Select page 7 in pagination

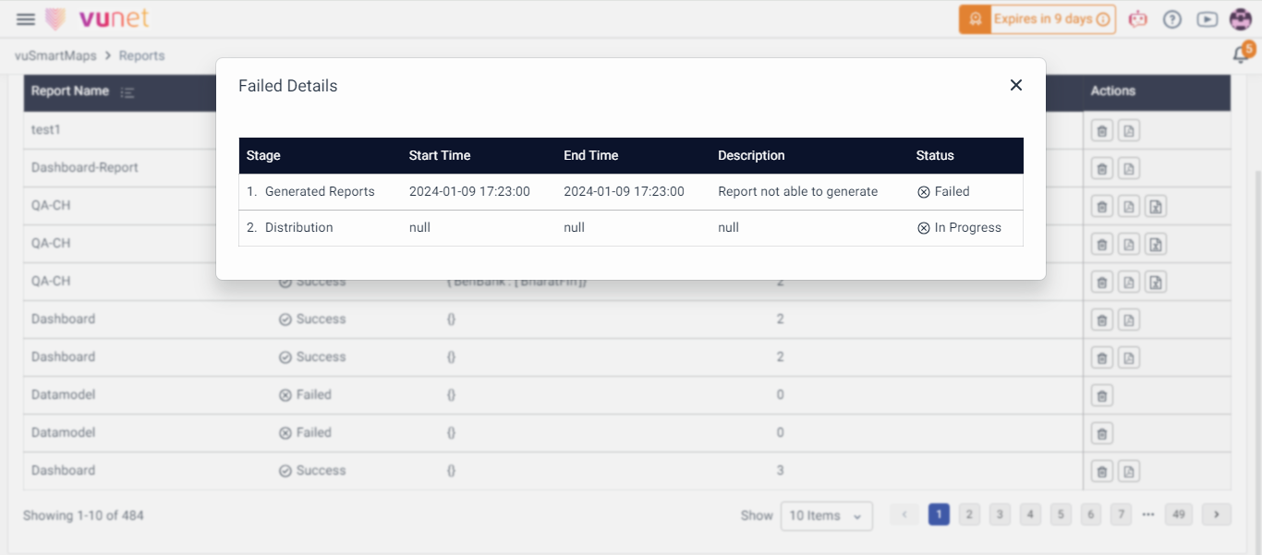pos(1121,514)
